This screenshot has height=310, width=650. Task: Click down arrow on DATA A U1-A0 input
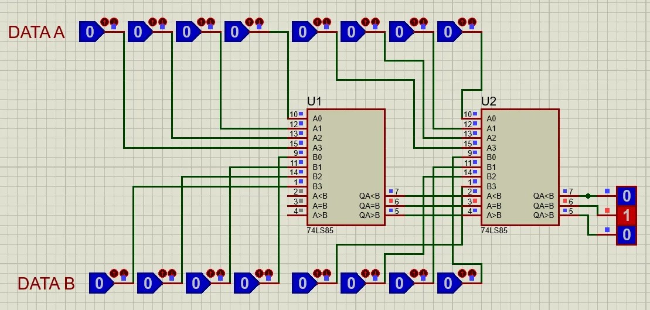click(259, 22)
